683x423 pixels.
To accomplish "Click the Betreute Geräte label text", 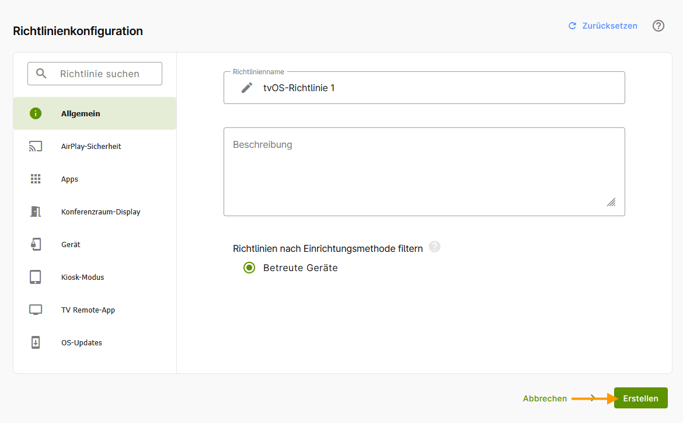I will pyautogui.click(x=301, y=268).
